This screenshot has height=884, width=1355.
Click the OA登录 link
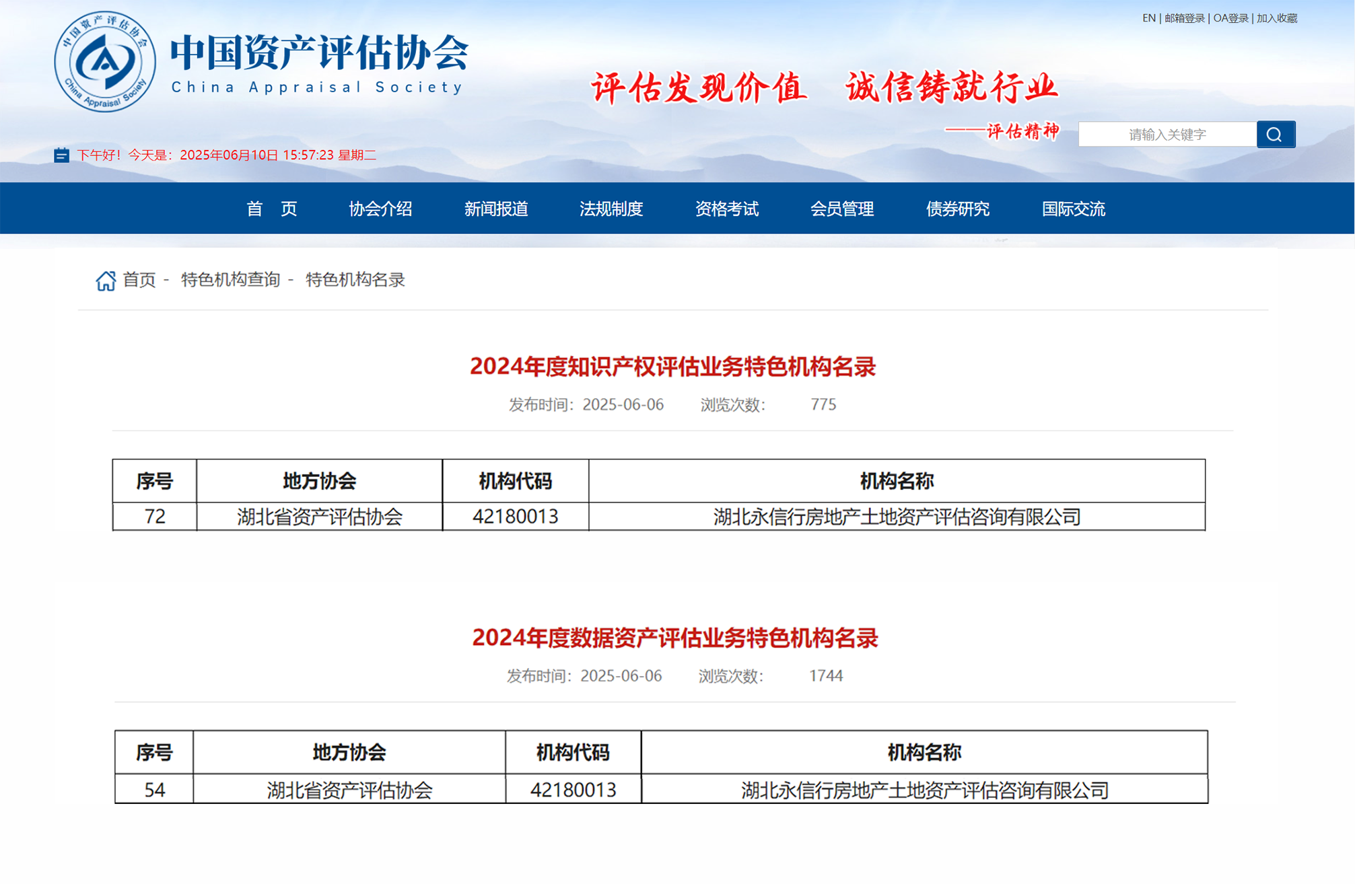(1230, 18)
